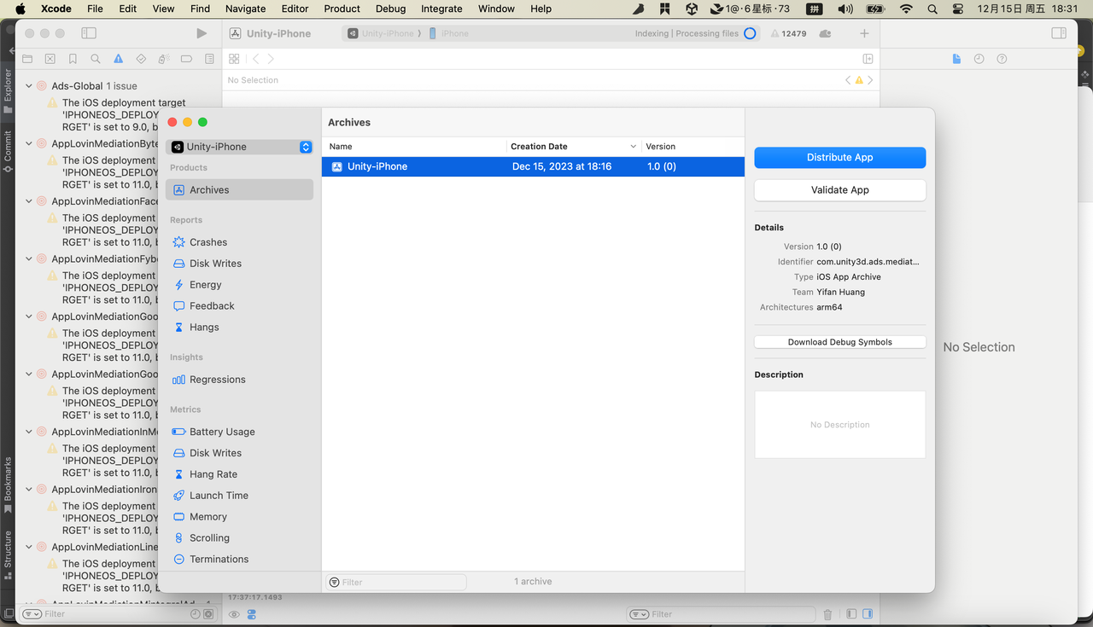Image resolution: width=1093 pixels, height=627 pixels.
Task: Open the Editor menu
Action: click(x=295, y=9)
